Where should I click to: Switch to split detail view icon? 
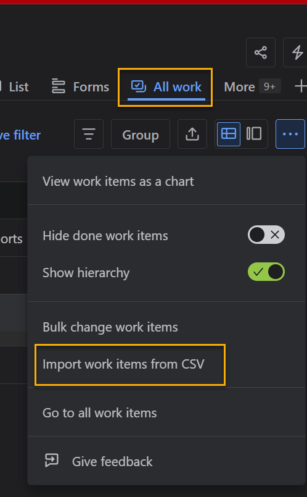[x=254, y=134]
